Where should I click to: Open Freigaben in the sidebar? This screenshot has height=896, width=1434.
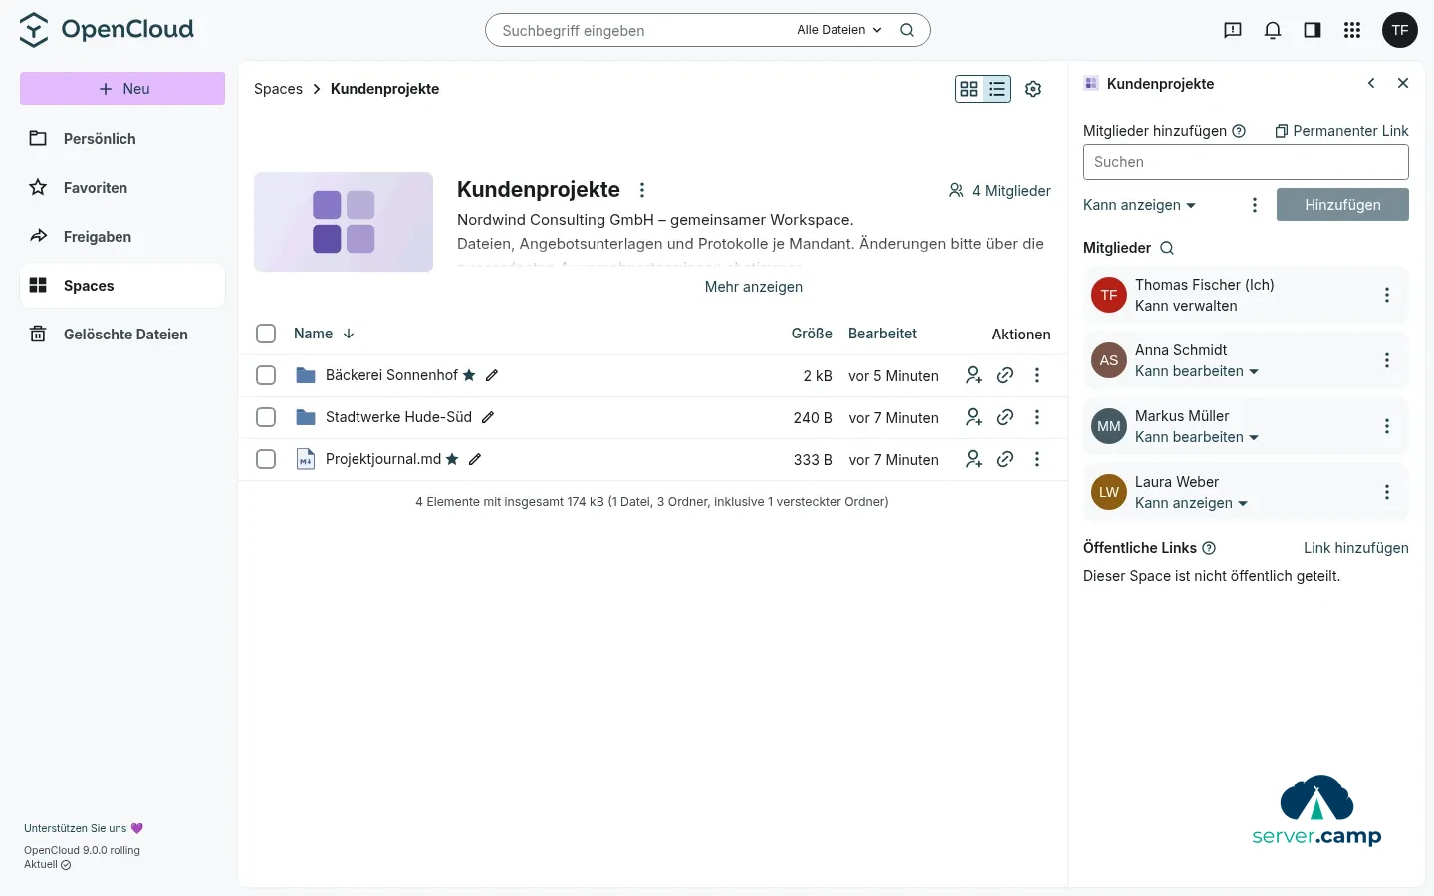(122, 237)
